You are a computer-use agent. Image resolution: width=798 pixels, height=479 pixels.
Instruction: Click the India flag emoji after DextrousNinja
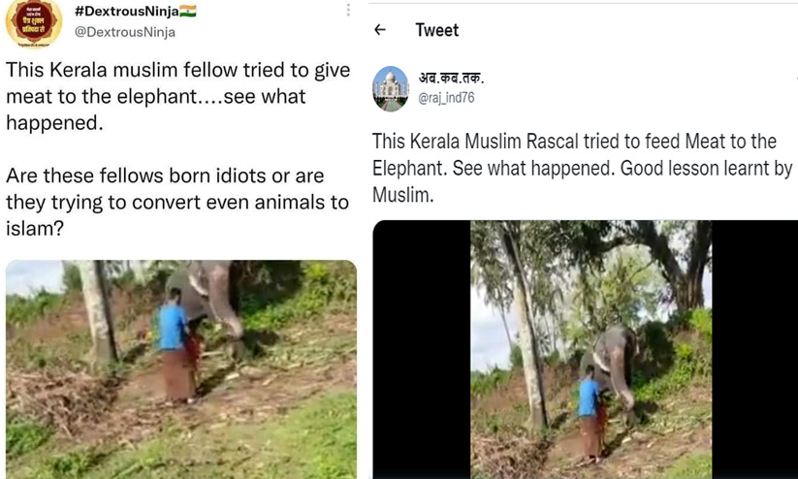[188, 11]
